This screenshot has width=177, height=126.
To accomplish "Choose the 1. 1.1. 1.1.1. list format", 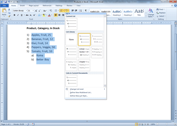I will point(97,40).
